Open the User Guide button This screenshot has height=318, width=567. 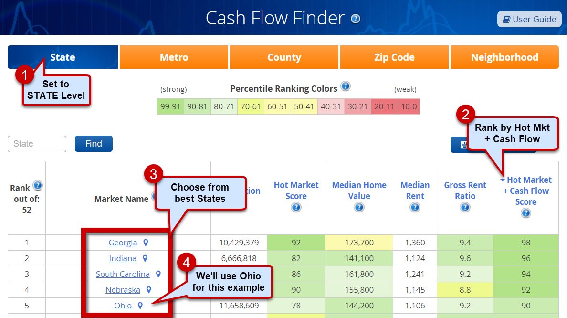point(529,19)
